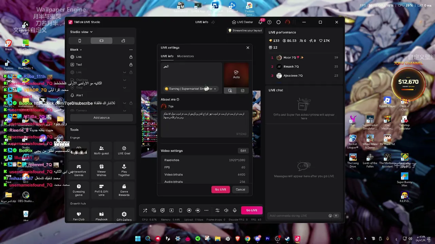Viewport: 435px width, 244px height.
Task: Open the Windows Start menu
Action: click(x=138, y=239)
